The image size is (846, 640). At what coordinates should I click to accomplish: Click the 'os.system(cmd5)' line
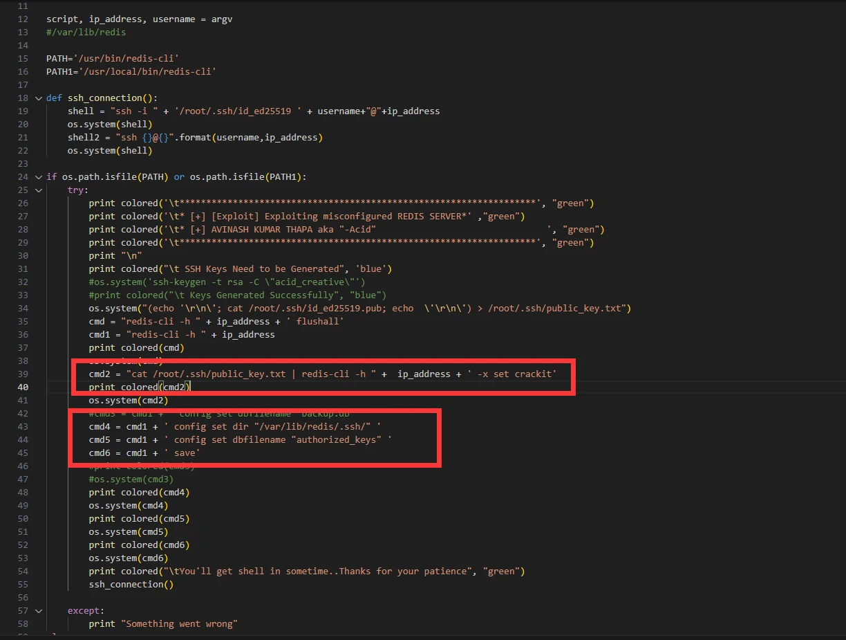tap(129, 531)
